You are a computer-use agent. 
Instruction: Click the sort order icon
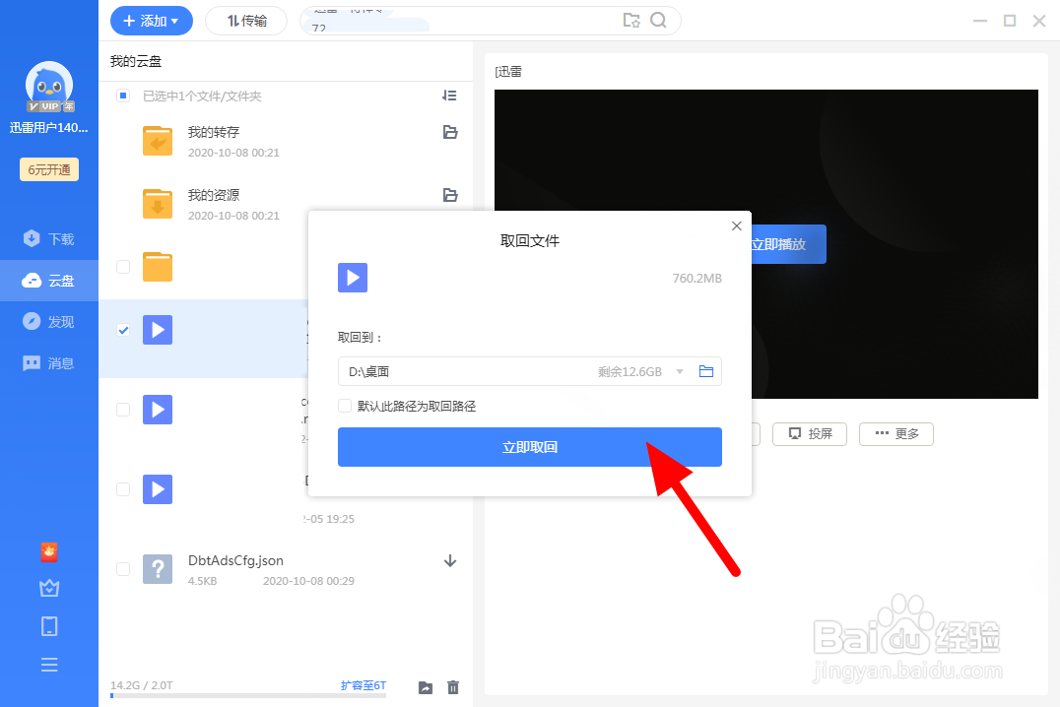pyautogui.click(x=449, y=96)
